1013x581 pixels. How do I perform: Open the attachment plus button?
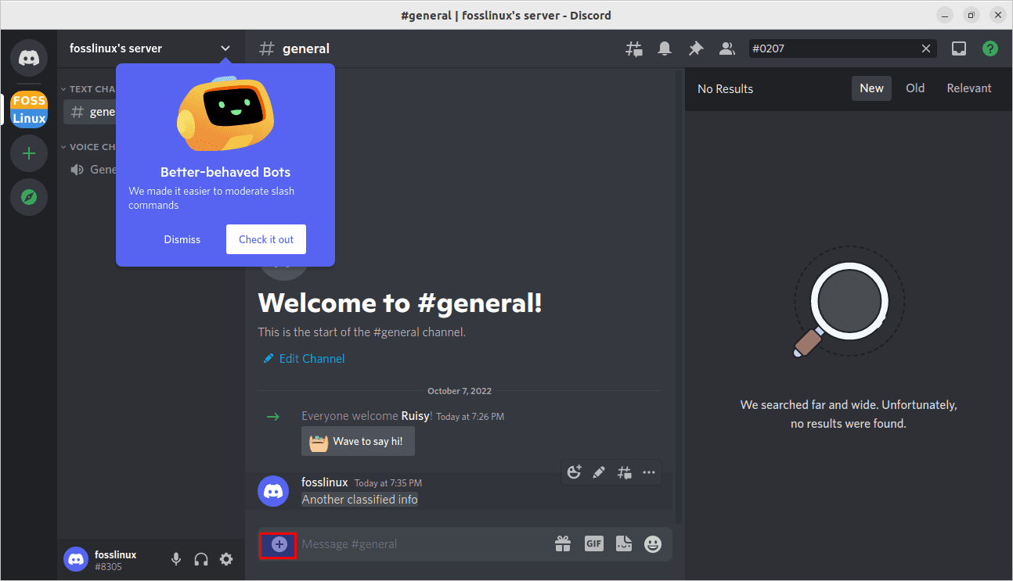click(279, 543)
